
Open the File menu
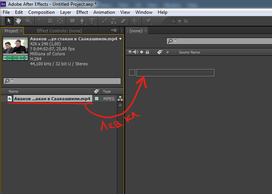pos(6,12)
